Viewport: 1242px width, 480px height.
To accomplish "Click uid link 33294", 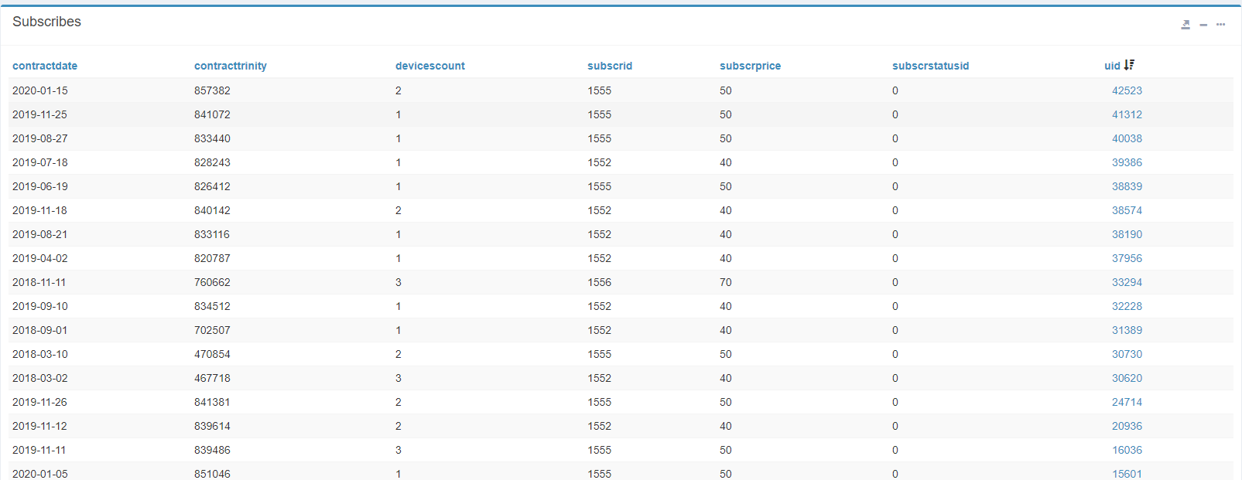I will click(1127, 282).
